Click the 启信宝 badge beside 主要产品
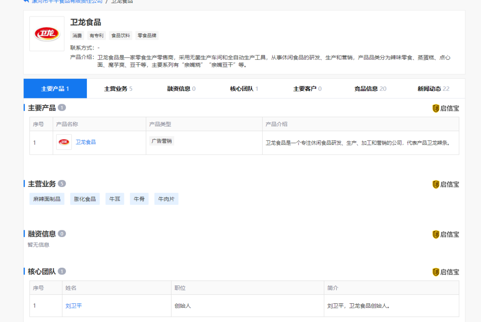Screen dimensions: 481x322 pyautogui.click(x=446, y=108)
